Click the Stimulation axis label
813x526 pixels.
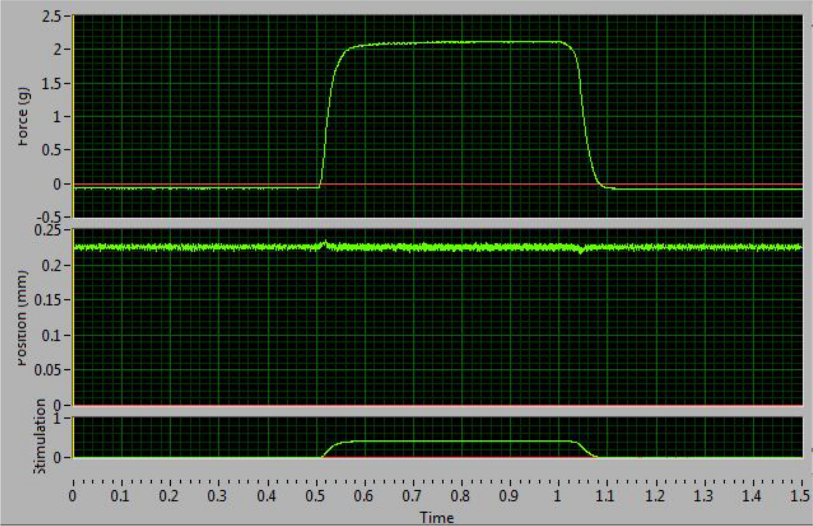click(40, 437)
